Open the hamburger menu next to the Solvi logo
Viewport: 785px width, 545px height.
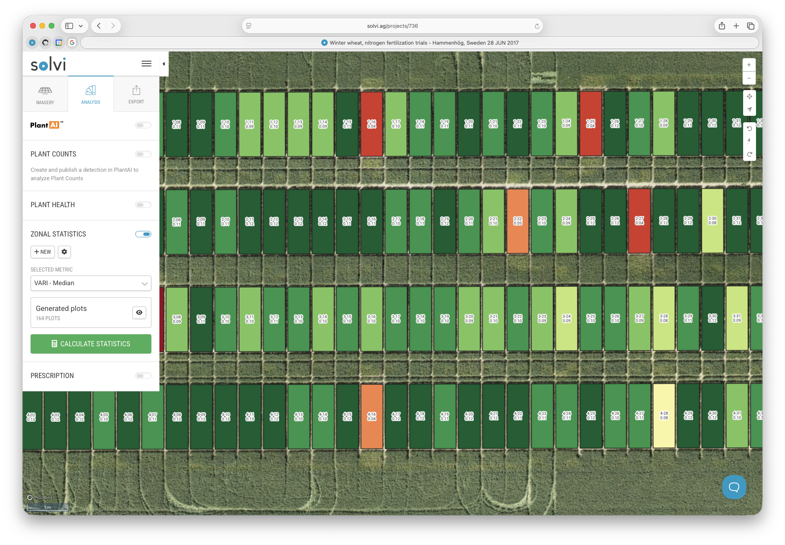[x=147, y=64]
